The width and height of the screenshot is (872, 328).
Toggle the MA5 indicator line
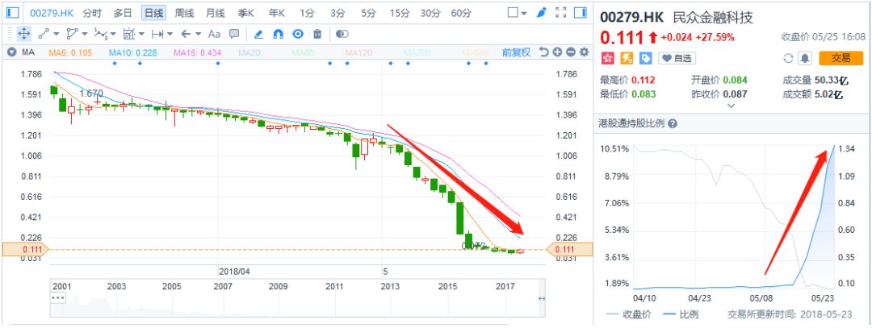[70, 52]
